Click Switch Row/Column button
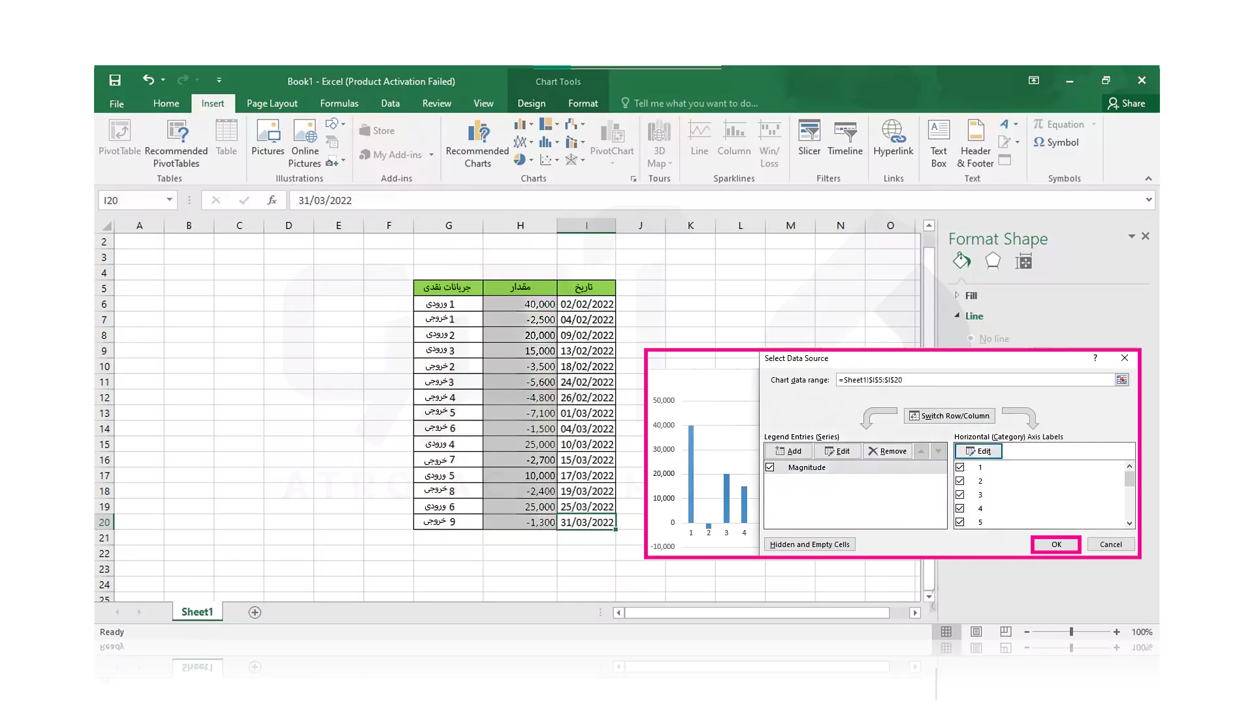Screen dimensions: 1254x705 949,416
